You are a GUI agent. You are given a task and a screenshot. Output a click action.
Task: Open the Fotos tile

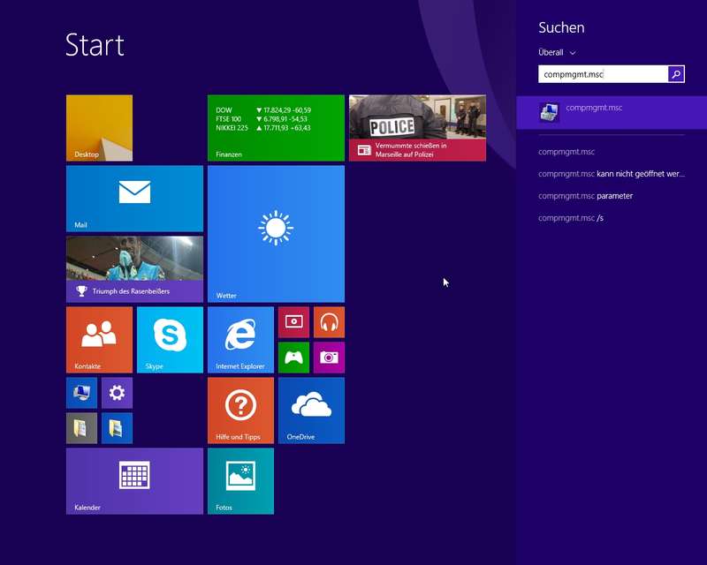click(x=240, y=480)
